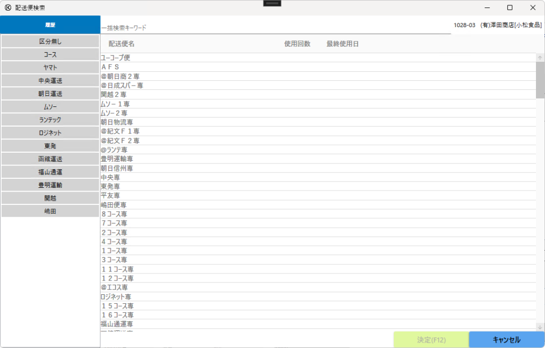
Task: Select the ４コース専 row
Action: pos(318,242)
